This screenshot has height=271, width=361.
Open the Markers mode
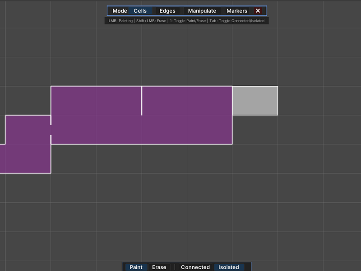tap(236, 11)
